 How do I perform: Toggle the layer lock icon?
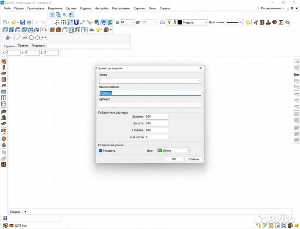(x=174, y=22)
